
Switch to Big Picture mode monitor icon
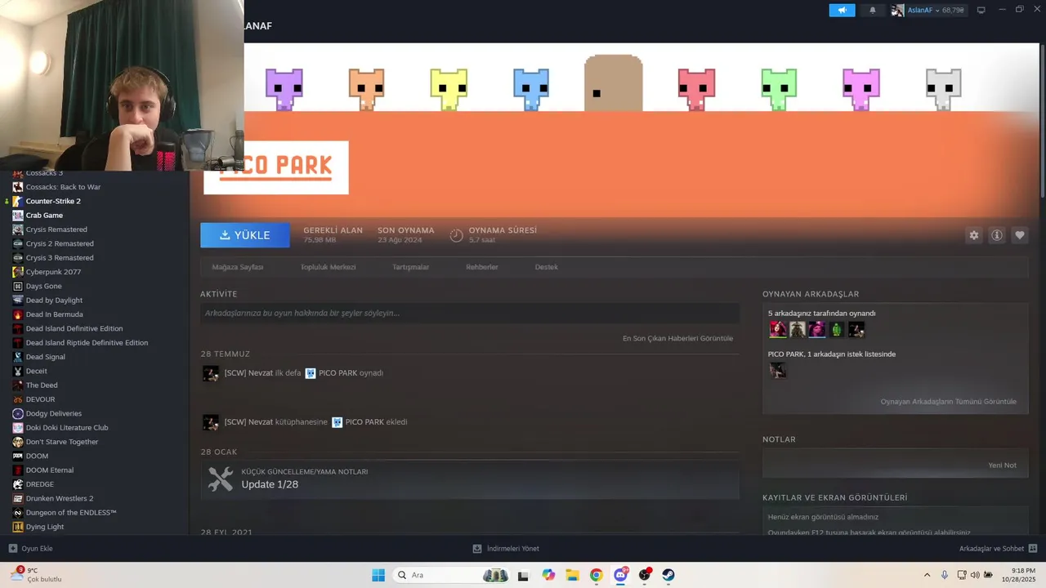[x=981, y=11]
